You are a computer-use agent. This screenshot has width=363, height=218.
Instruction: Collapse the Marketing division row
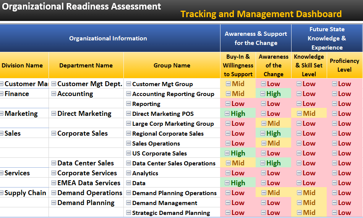click(1, 114)
